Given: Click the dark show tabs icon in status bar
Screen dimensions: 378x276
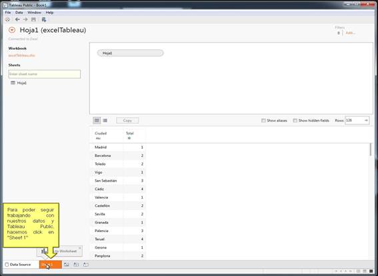Looking at the screenshot, I should [x=371, y=271].
